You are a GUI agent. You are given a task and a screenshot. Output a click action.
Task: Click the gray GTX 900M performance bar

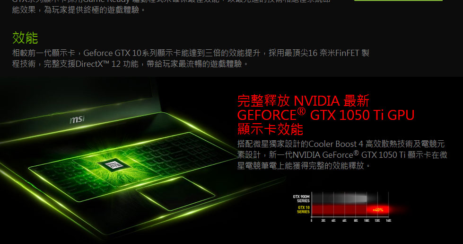pos(339,198)
